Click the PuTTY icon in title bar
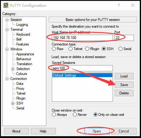This screenshot has height=138, width=141. pyautogui.click(x=6, y=5)
